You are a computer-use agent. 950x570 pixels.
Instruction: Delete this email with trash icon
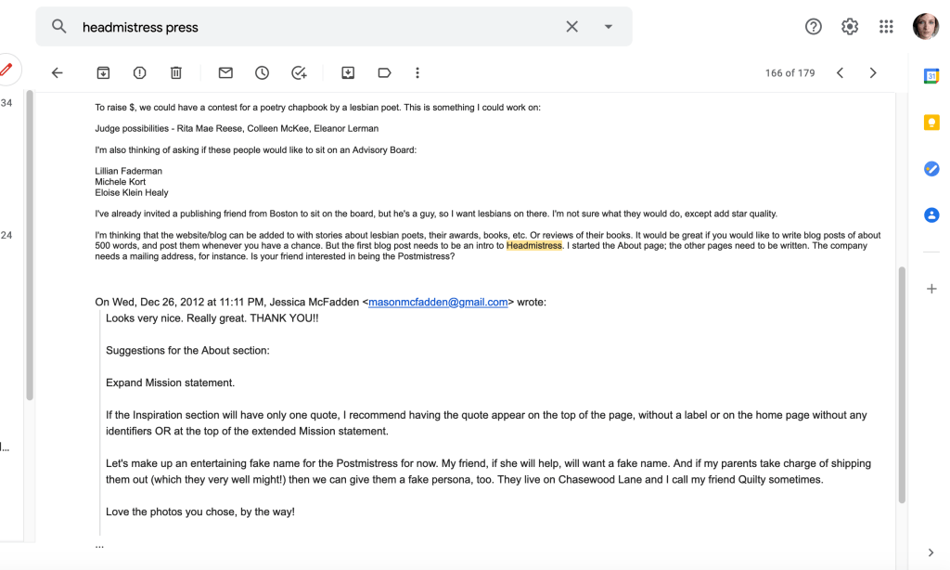[x=175, y=72]
